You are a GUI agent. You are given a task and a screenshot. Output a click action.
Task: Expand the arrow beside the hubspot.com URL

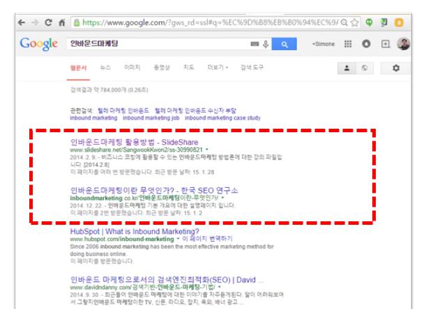(x=178, y=239)
